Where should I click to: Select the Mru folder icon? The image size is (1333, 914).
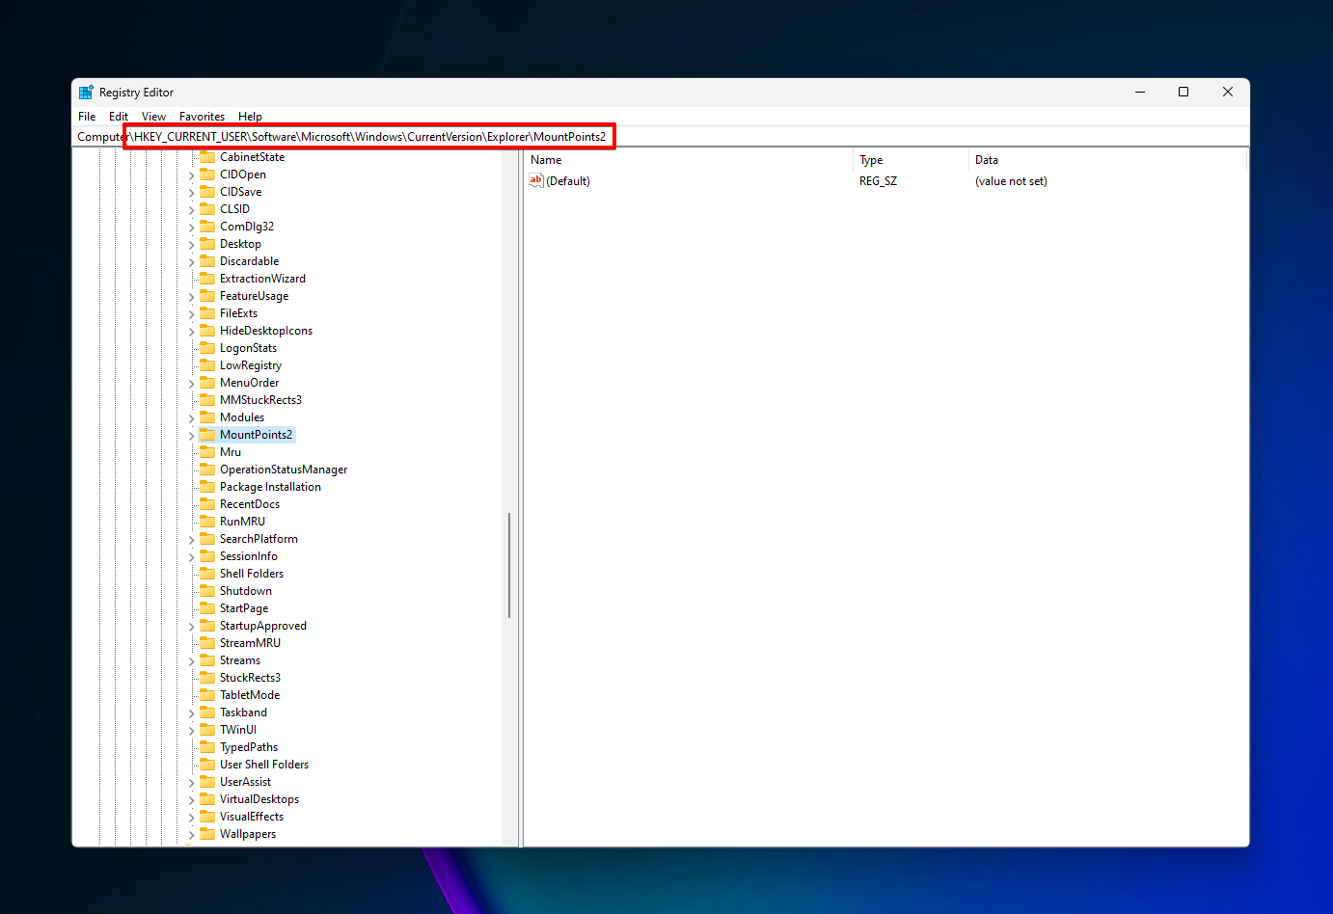(x=207, y=452)
